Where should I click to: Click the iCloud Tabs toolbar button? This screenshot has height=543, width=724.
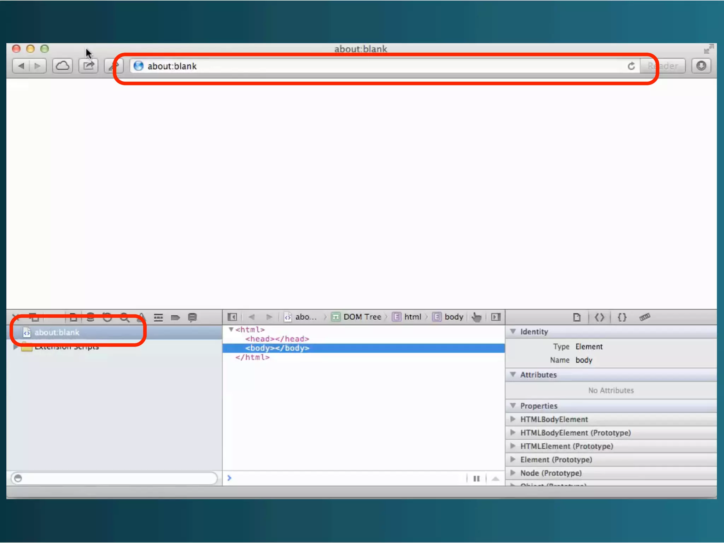coord(63,66)
